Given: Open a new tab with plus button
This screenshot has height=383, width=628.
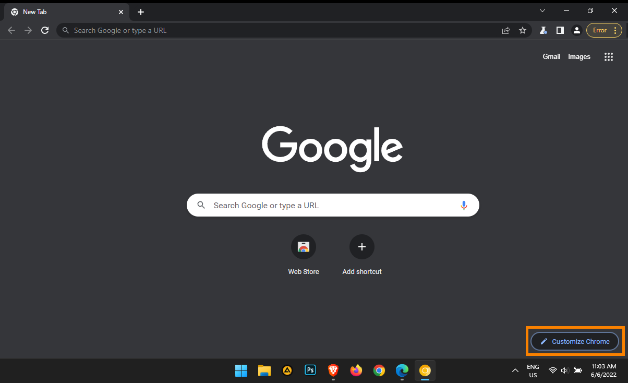Looking at the screenshot, I should pyautogui.click(x=141, y=12).
